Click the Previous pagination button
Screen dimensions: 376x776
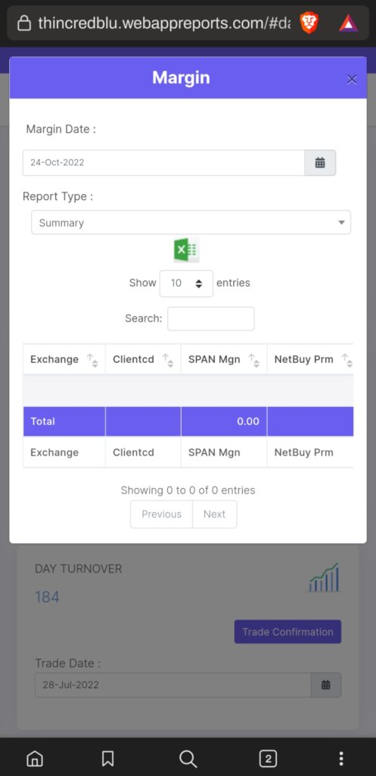[x=162, y=515]
